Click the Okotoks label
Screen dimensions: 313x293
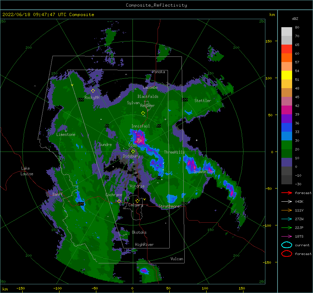(x=139, y=232)
